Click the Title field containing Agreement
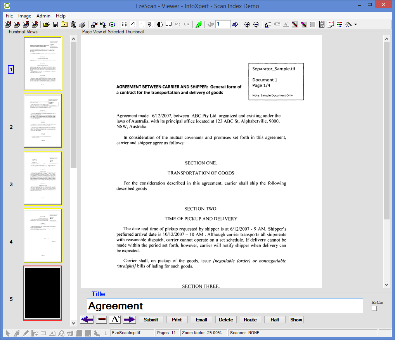 point(225,306)
